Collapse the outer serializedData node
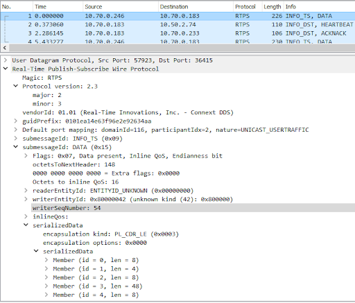 [26, 225]
